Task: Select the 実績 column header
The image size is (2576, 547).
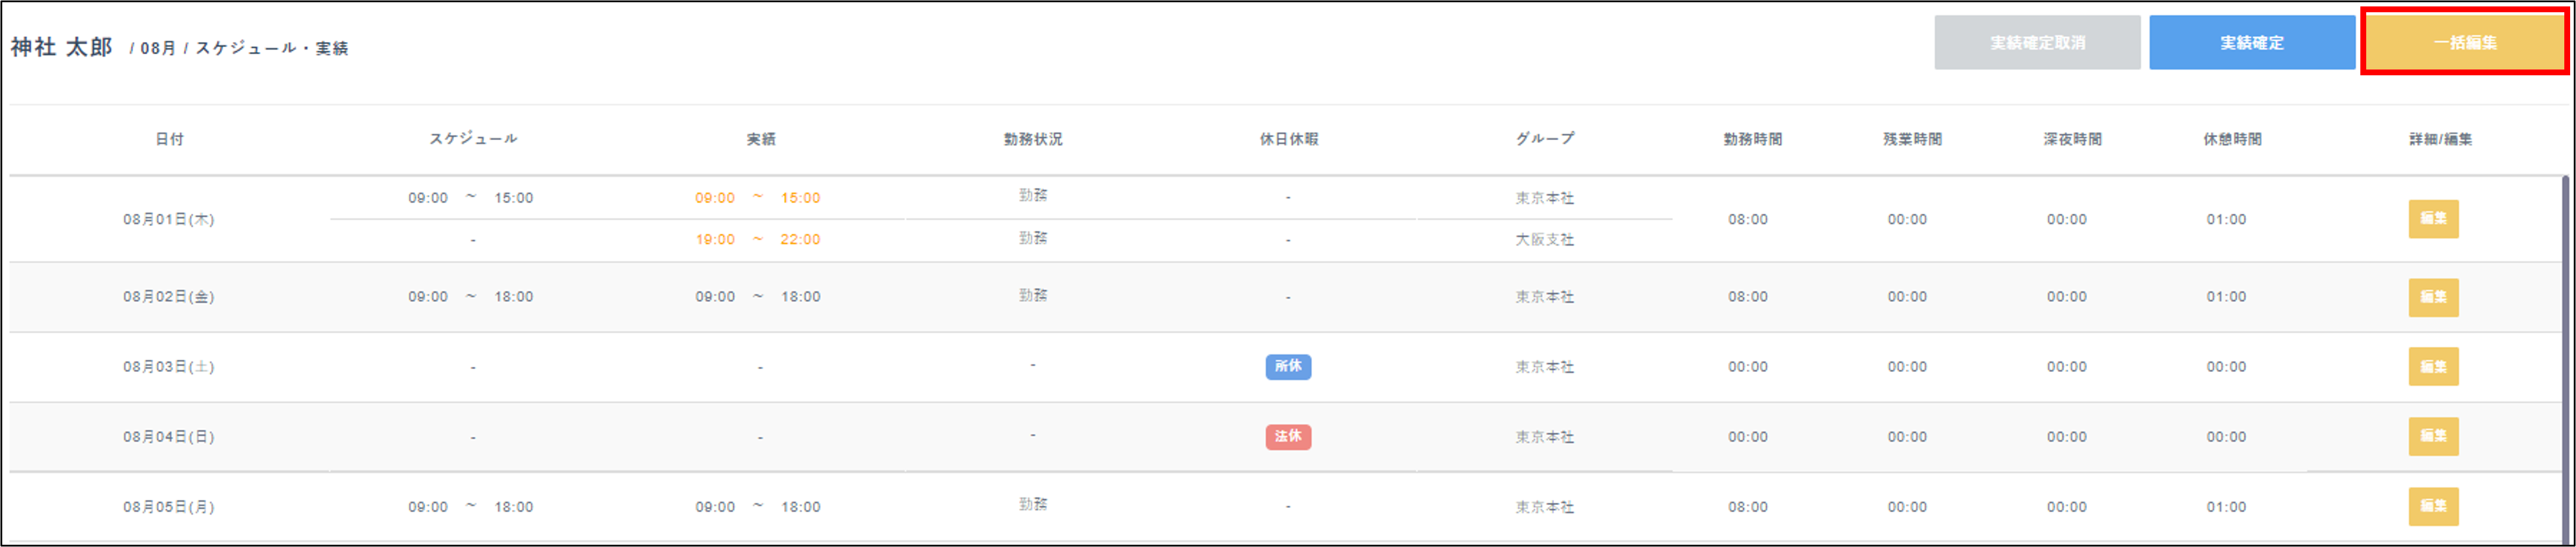Action: point(760,139)
